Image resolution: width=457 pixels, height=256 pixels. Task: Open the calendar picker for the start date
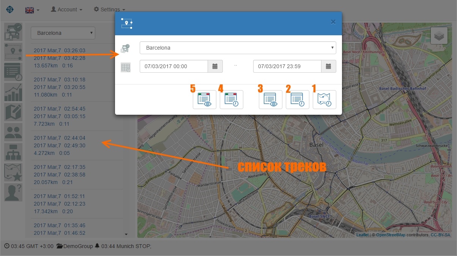[215, 66]
